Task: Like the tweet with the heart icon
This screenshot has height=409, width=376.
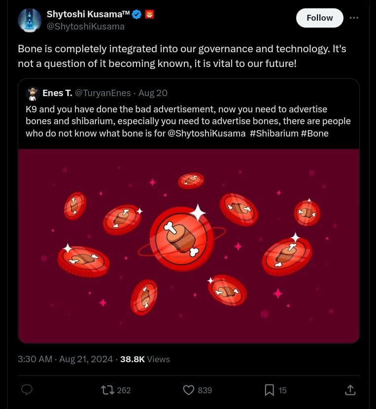Action: [x=188, y=390]
